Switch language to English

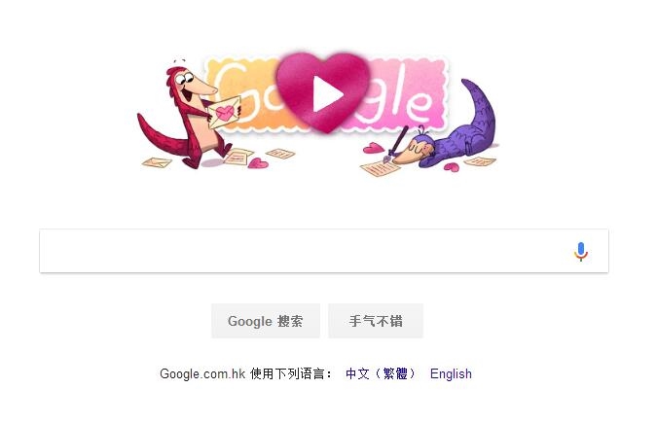tap(451, 373)
